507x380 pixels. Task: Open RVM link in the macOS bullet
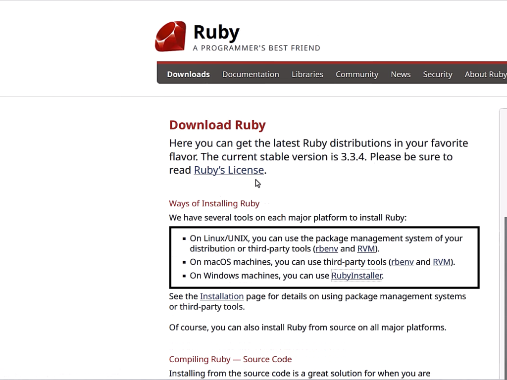[x=441, y=262]
